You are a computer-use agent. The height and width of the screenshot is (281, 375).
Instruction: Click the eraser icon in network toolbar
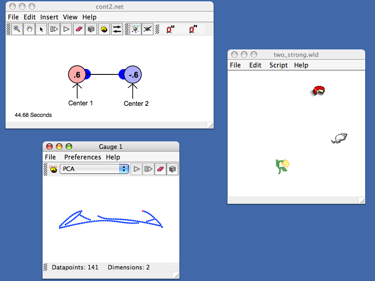pyautogui.click(x=79, y=29)
